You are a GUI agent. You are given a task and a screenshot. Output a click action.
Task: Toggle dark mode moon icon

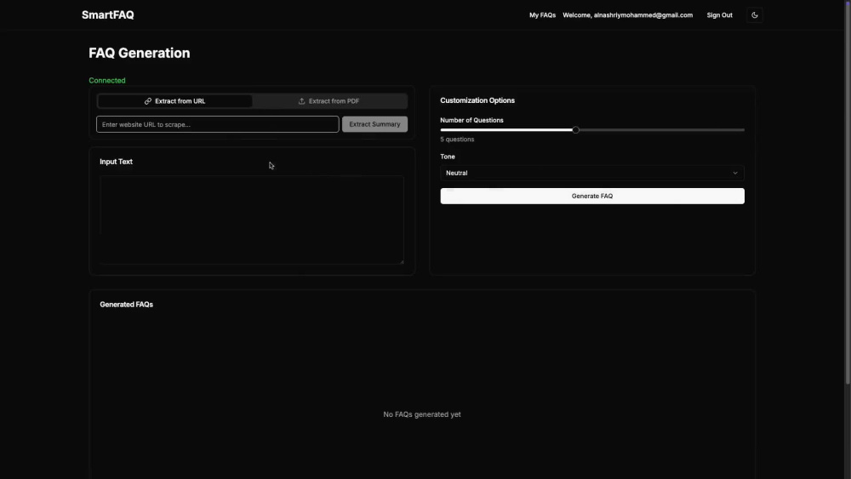pos(754,15)
